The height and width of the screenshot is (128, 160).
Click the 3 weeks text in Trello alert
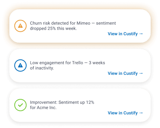(x=97, y=63)
